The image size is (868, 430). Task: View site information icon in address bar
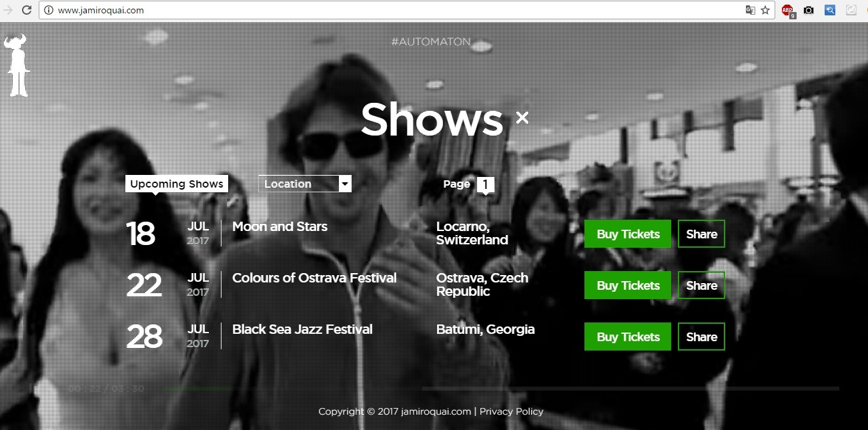click(49, 10)
